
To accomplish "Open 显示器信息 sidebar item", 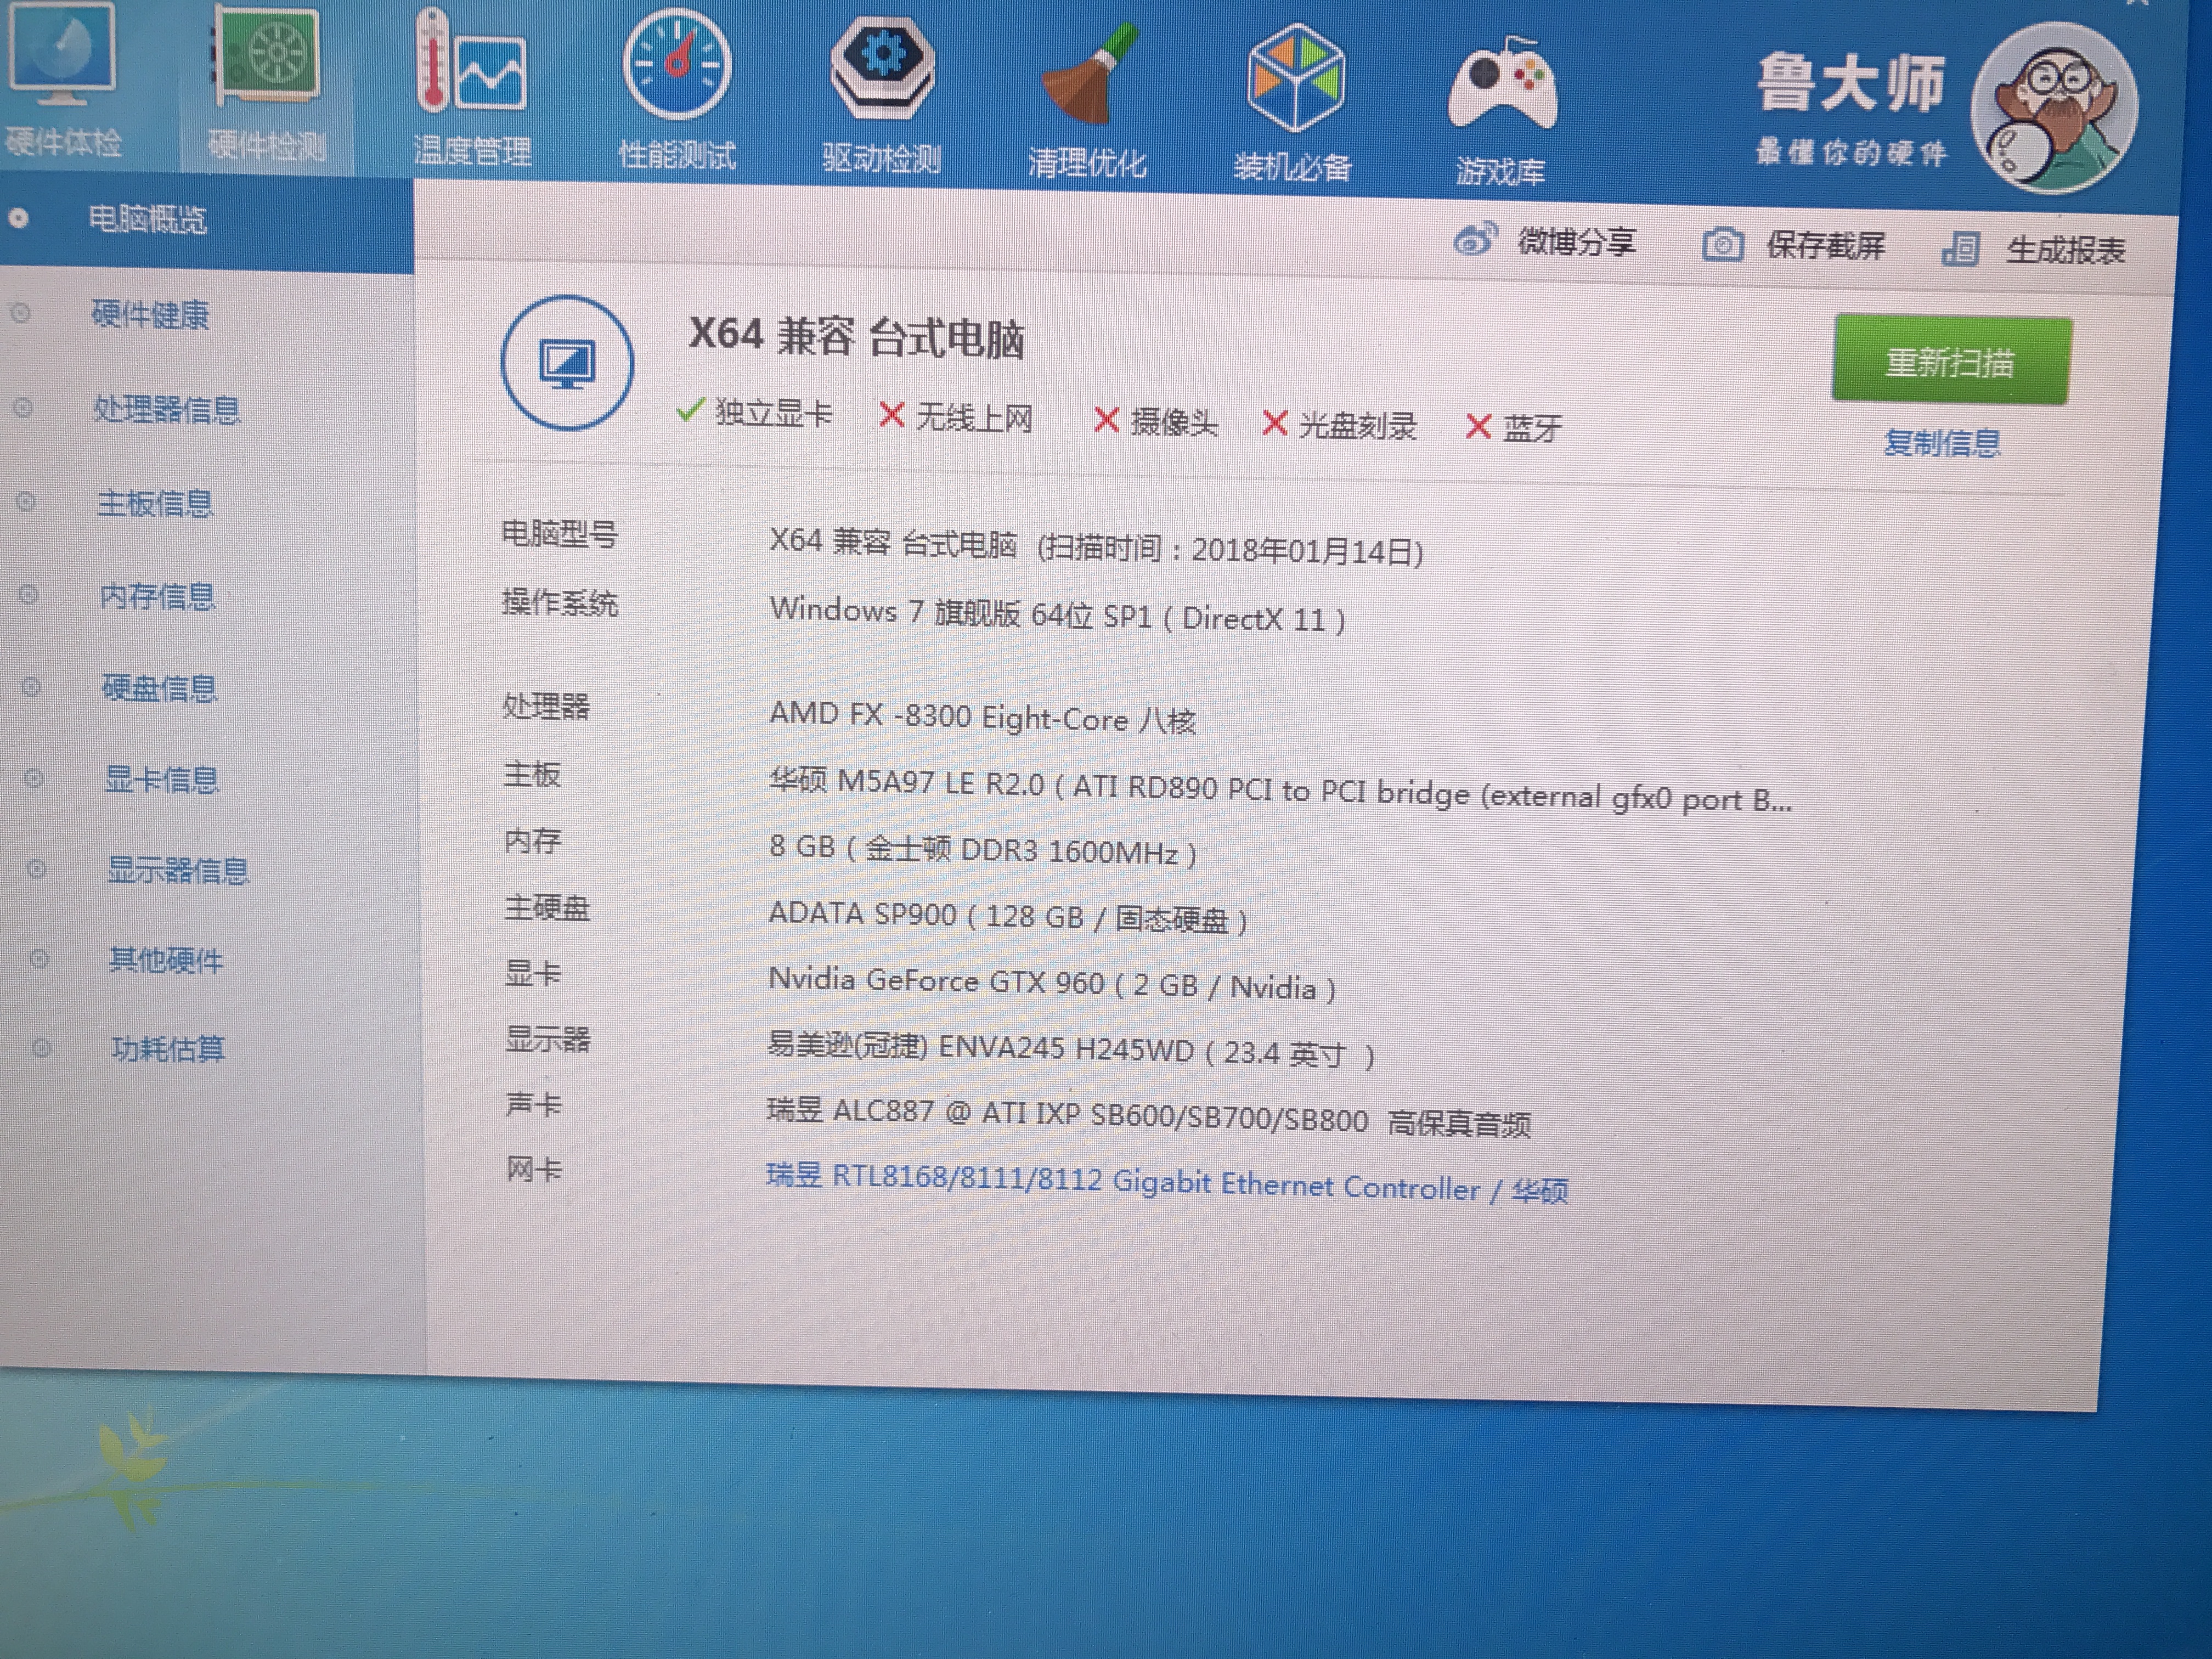I will click(178, 870).
